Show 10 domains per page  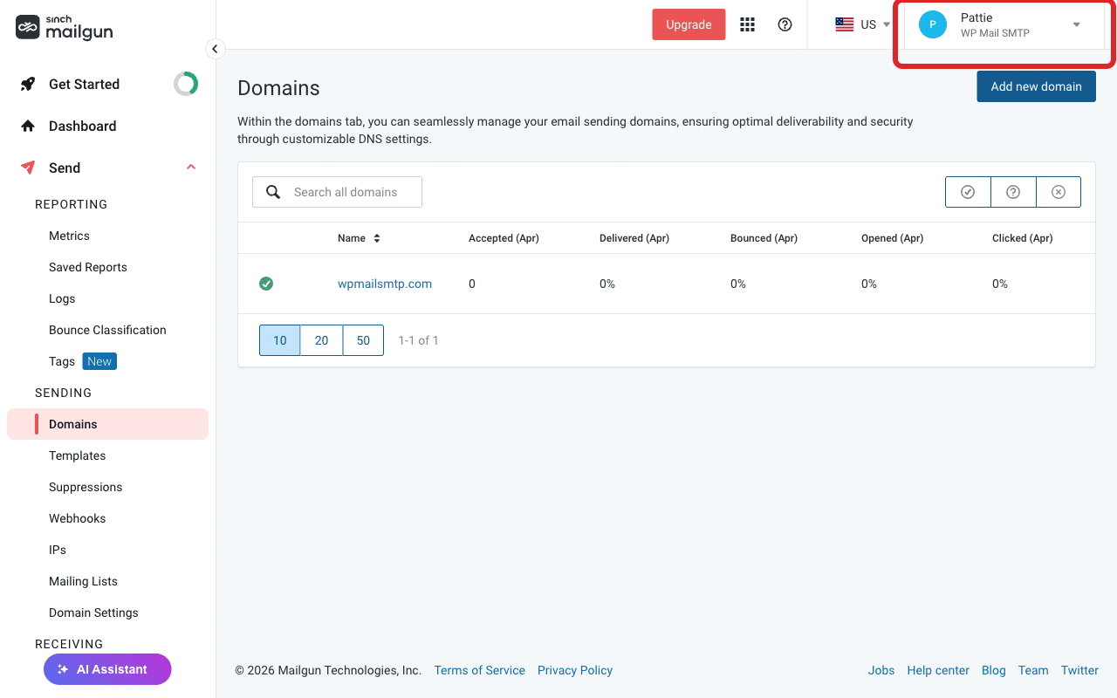pyautogui.click(x=280, y=340)
